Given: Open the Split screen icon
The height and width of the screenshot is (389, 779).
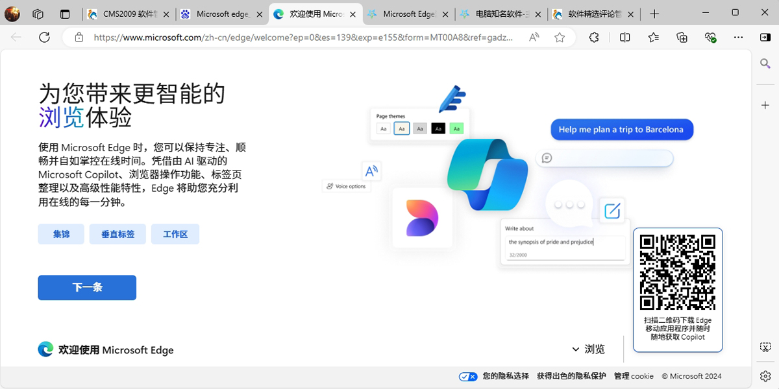Looking at the screenshot, I should (624, 38).
